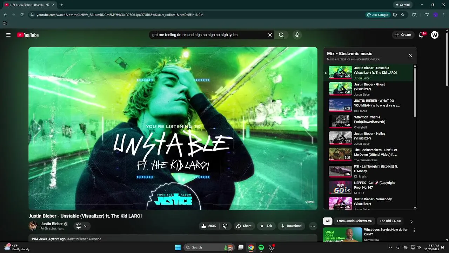This screenshot has width=449, height=253.
Task: Share the video
Action: [243, 226]
